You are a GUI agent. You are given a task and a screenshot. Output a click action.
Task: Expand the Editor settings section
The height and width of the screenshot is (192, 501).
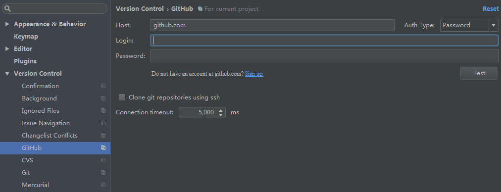coord(7,49)
